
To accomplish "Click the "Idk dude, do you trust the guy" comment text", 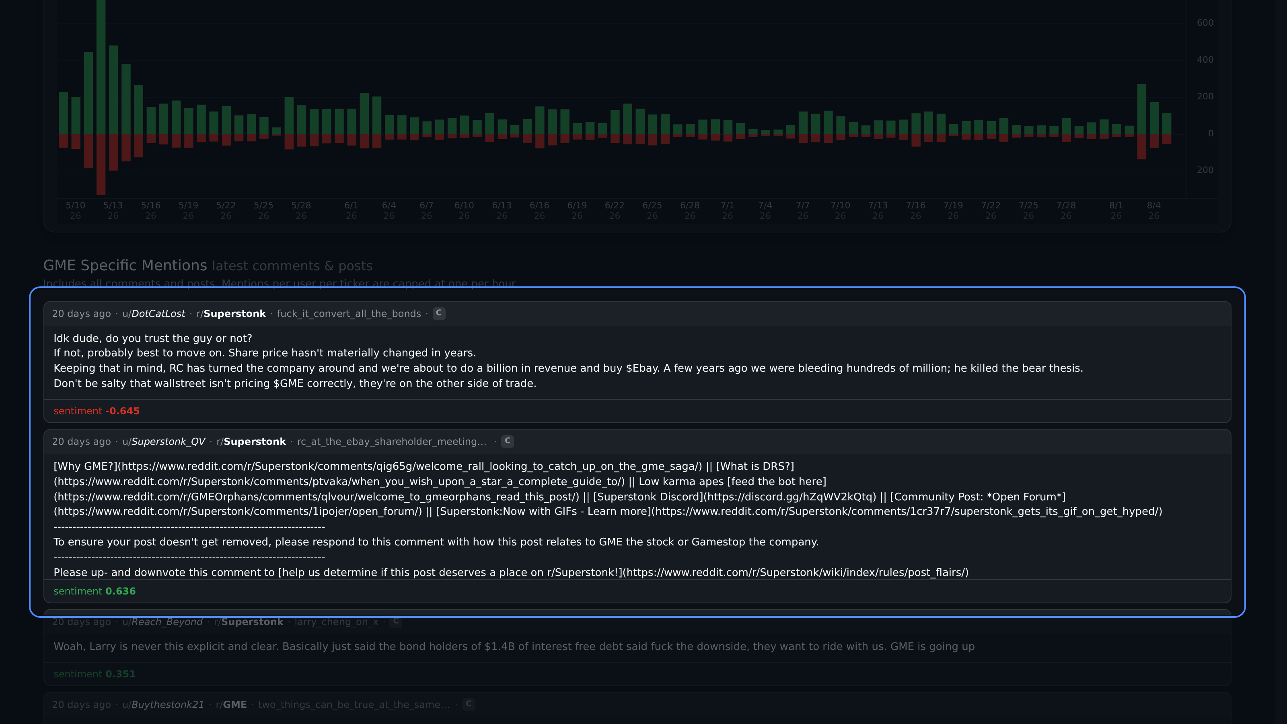I will tap(153, 338).
